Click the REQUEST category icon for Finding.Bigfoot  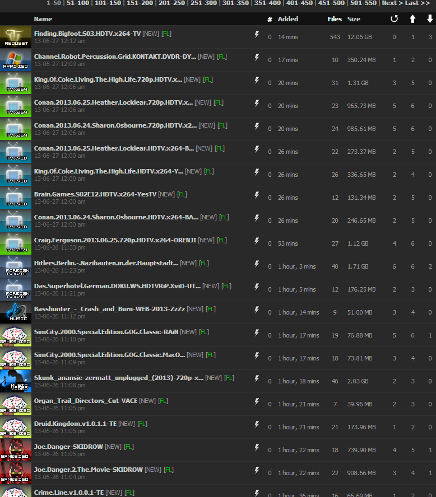[16, 37]
